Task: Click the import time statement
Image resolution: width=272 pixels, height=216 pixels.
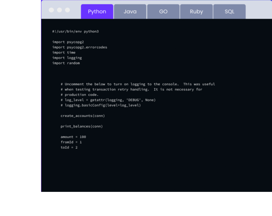Action: (x=64, y=53)
